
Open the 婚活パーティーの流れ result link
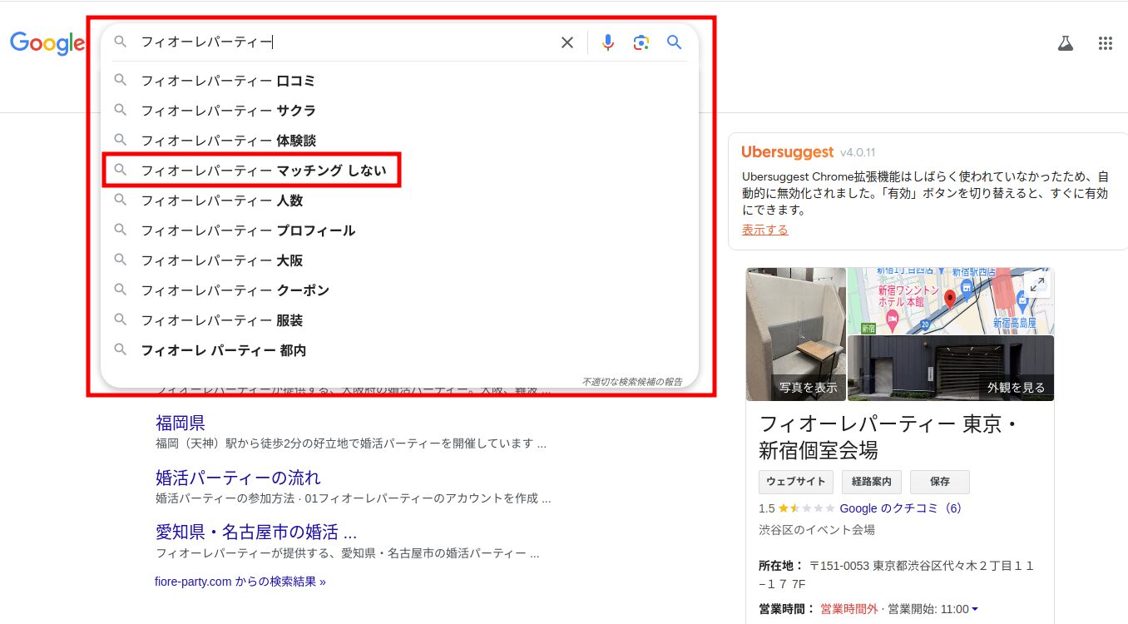tap(238, 478)
